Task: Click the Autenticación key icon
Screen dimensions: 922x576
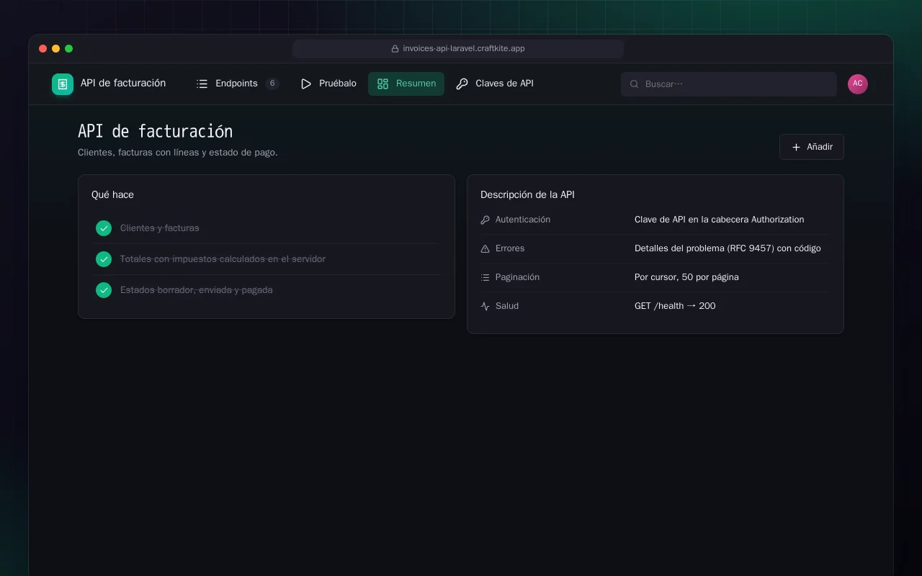Action: (x=485, y=220)
